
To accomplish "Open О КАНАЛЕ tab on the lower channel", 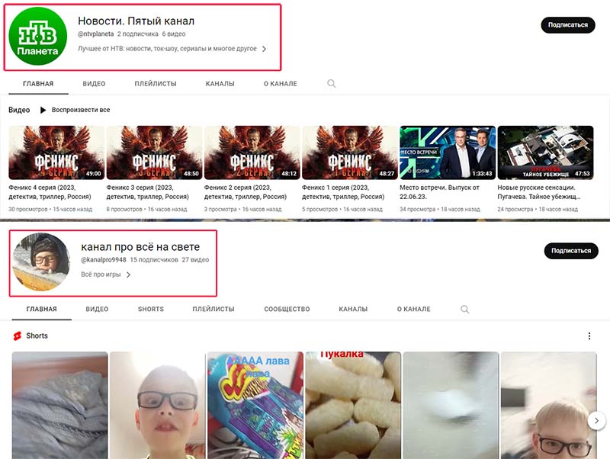I will point(414,310).
